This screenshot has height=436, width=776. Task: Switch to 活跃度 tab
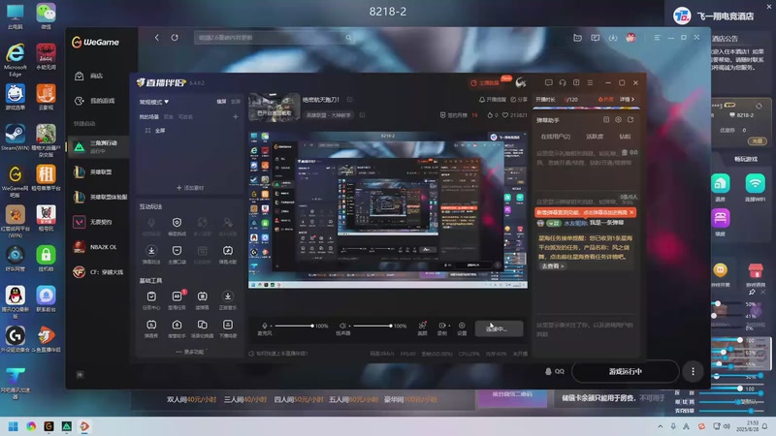(x=595, y=137)
